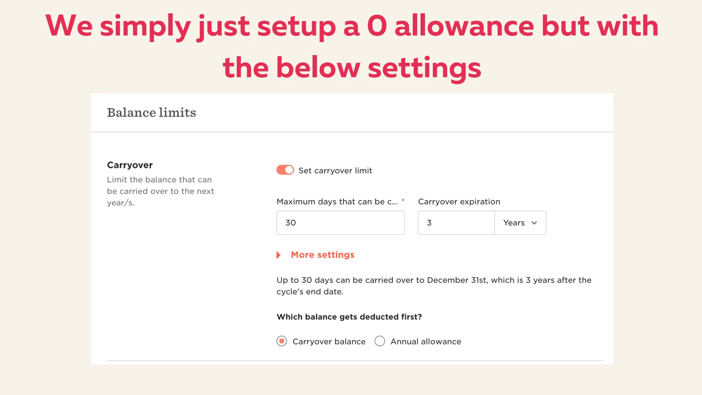
Task: Open the Years unit dropdown
Action: (x=520, y=223)
